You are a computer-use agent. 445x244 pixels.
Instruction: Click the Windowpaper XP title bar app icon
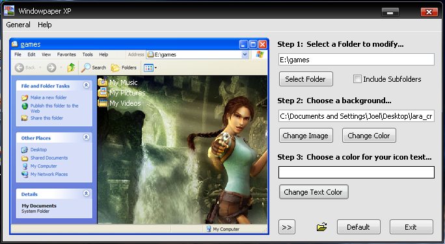(x=9, y=10)
